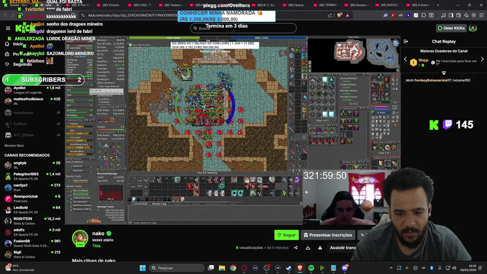Open a new browser tab plus button
The height and width of the screenshot is (274, 487).
438,5
